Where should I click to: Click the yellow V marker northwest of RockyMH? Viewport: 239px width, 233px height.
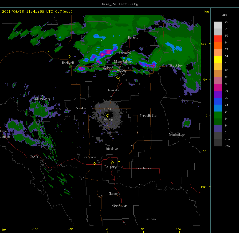point(49,51)
